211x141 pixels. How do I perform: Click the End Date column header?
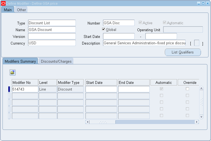point(134,82)
